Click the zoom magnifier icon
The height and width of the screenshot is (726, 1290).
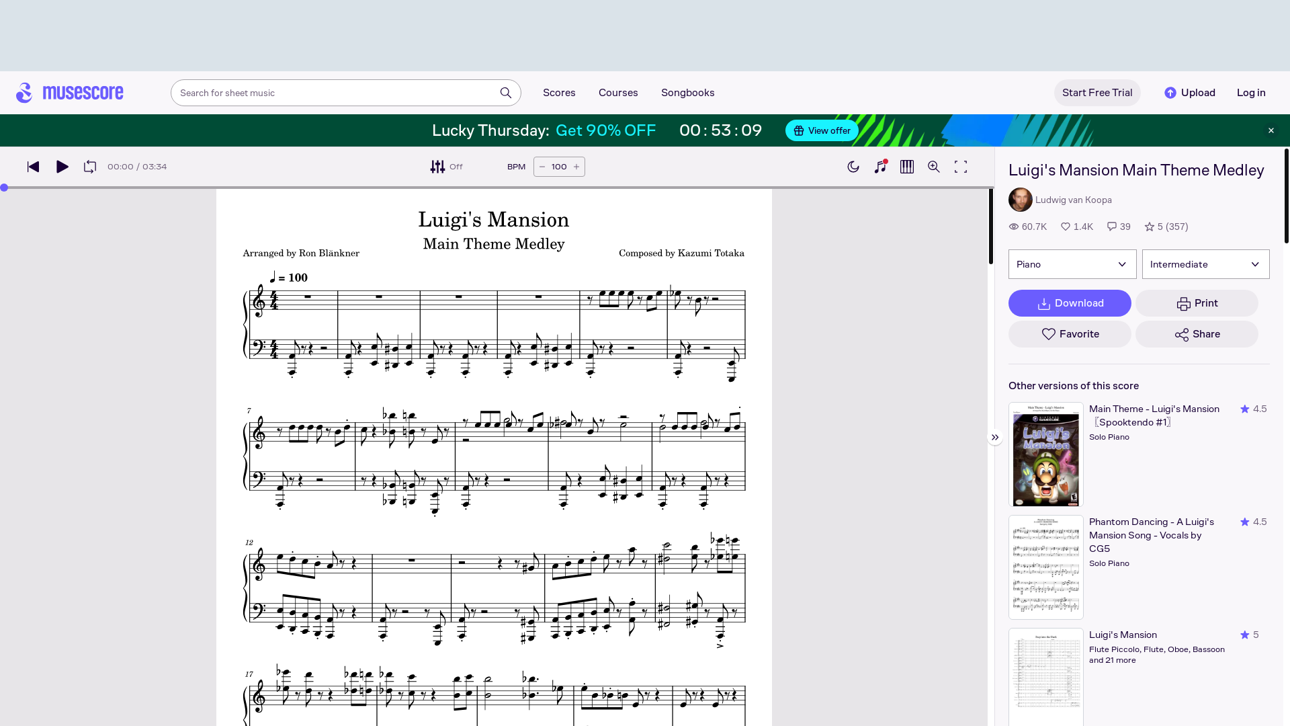click(934, 167)
